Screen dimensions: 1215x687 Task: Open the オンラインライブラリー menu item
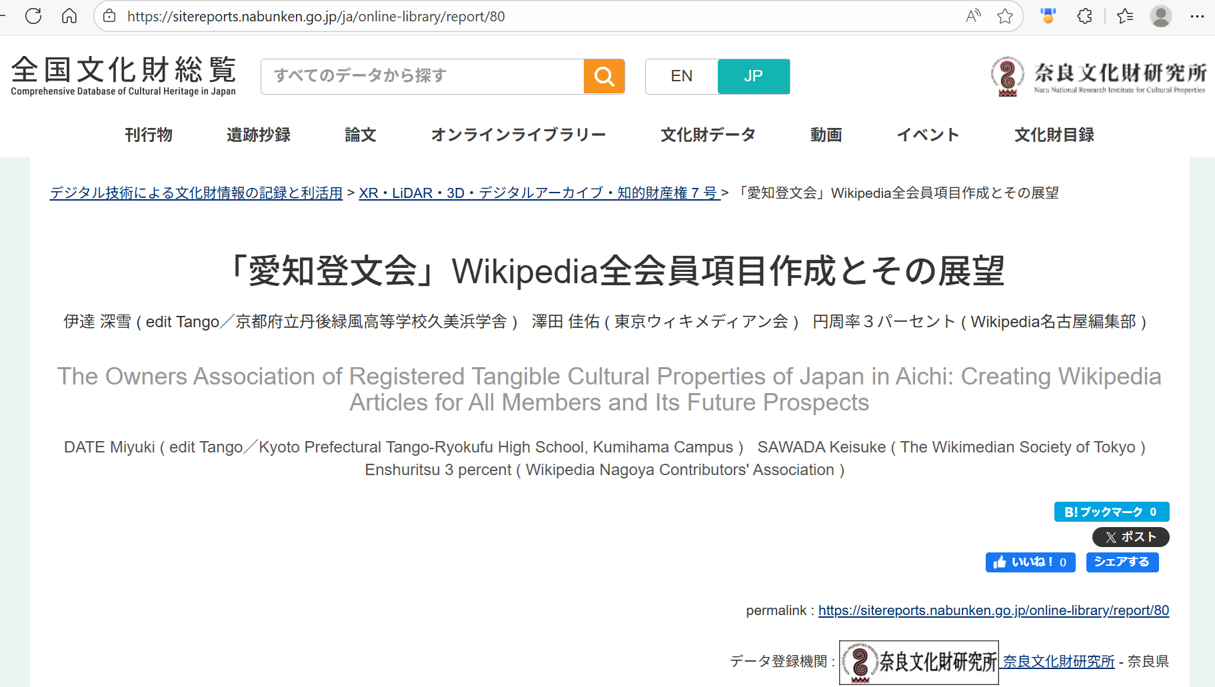pos(518,135)
